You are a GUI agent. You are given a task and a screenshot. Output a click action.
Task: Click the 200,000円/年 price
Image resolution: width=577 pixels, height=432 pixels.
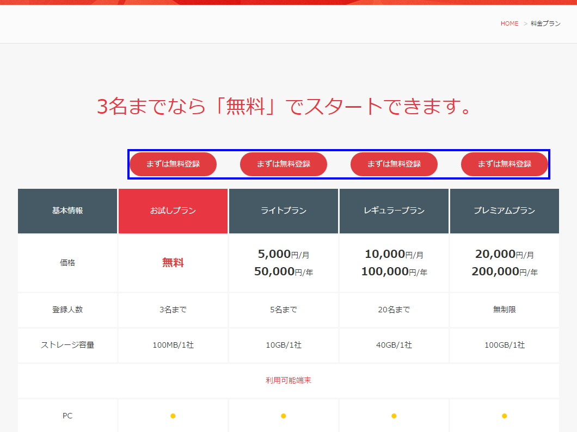504,271
